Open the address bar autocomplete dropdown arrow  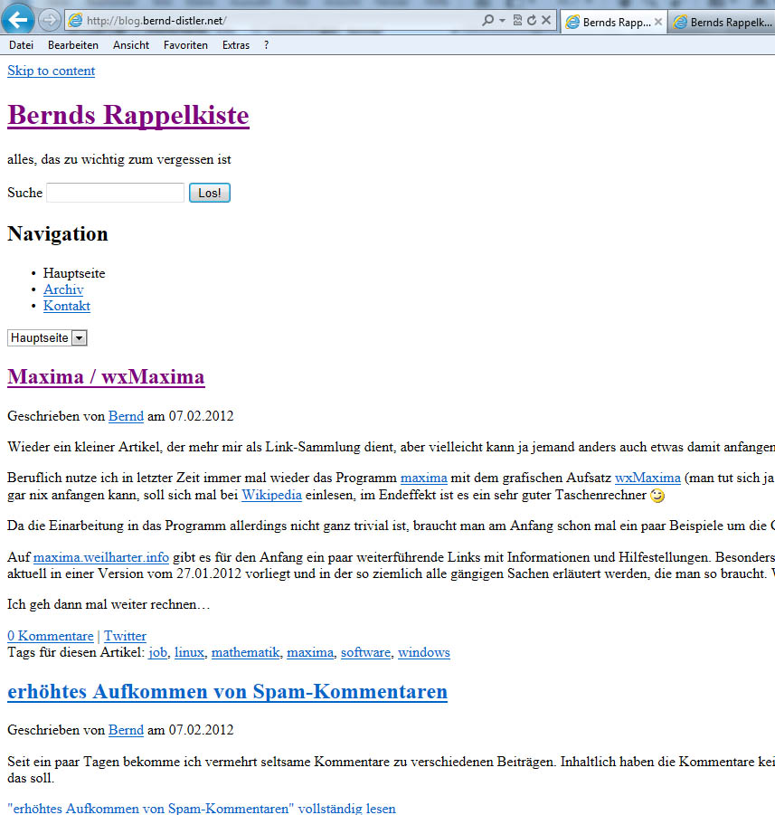point(502,20)
